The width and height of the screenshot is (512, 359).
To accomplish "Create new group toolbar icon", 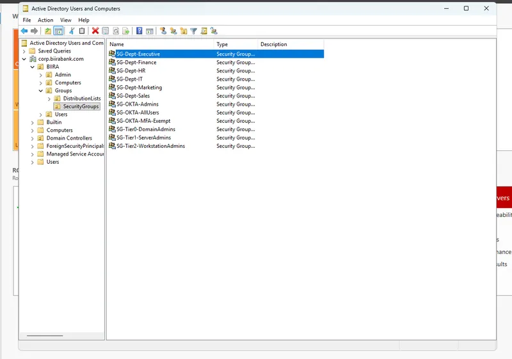I will (173, 31).
